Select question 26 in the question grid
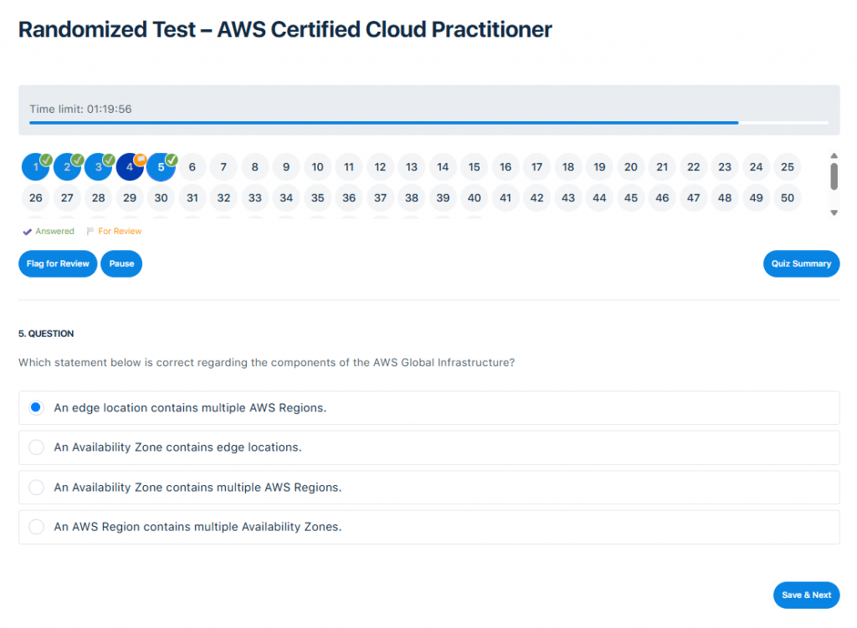The width and height of the screenshot is (857, 628). click(35, 197)
